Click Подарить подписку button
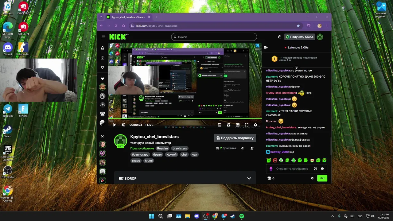Viewport: 393px width, 221px height. [x=235, y=138]
